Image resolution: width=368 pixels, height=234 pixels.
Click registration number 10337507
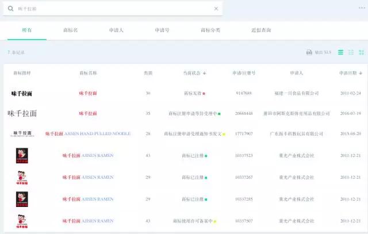click(x=244, y=221)
